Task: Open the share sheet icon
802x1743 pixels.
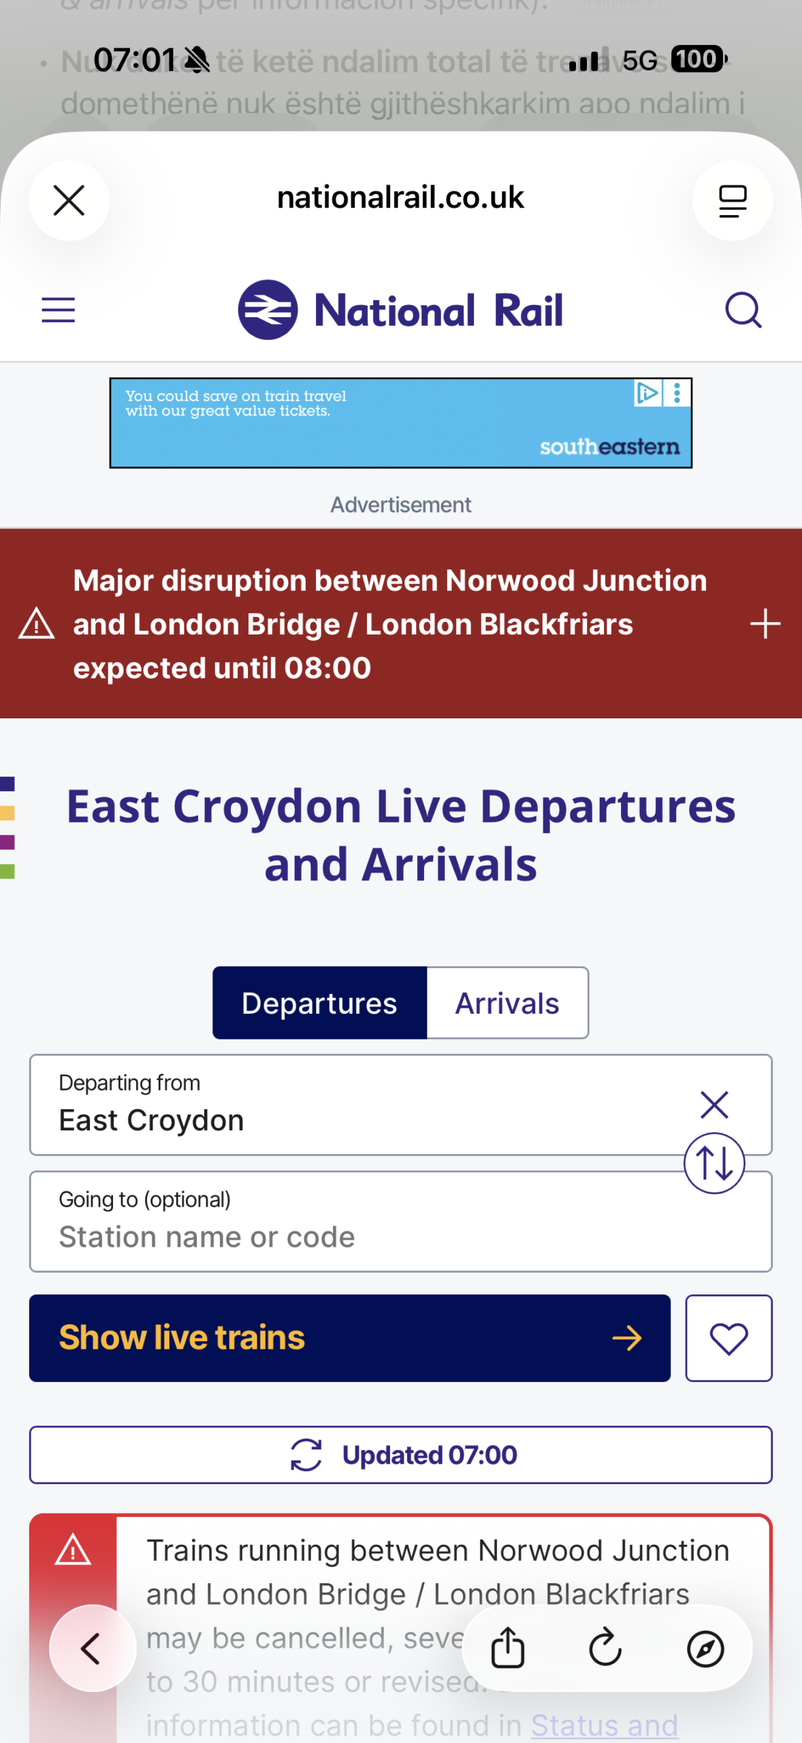Action: tap(508, 1648)
